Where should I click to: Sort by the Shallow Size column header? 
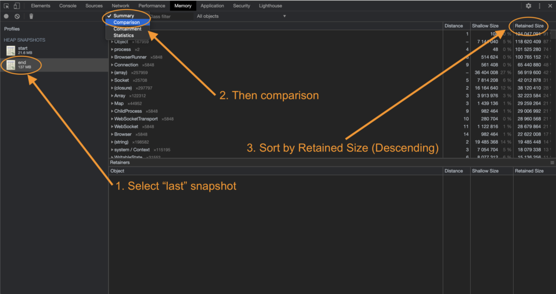coord(485,25)
